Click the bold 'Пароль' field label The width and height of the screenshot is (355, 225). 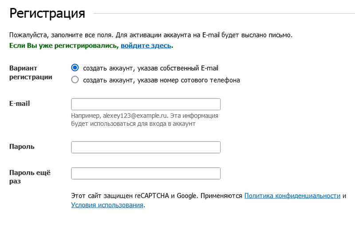pos(22,147)
